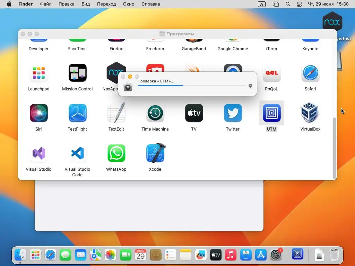The width and height of the screenshot is (355, 266).
Task: Open Photos from the Dock
Action: (x=111, y=255)
